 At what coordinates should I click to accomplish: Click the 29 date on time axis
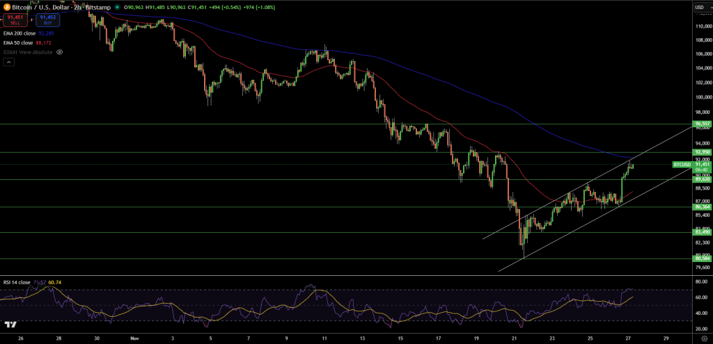(666, 338)
